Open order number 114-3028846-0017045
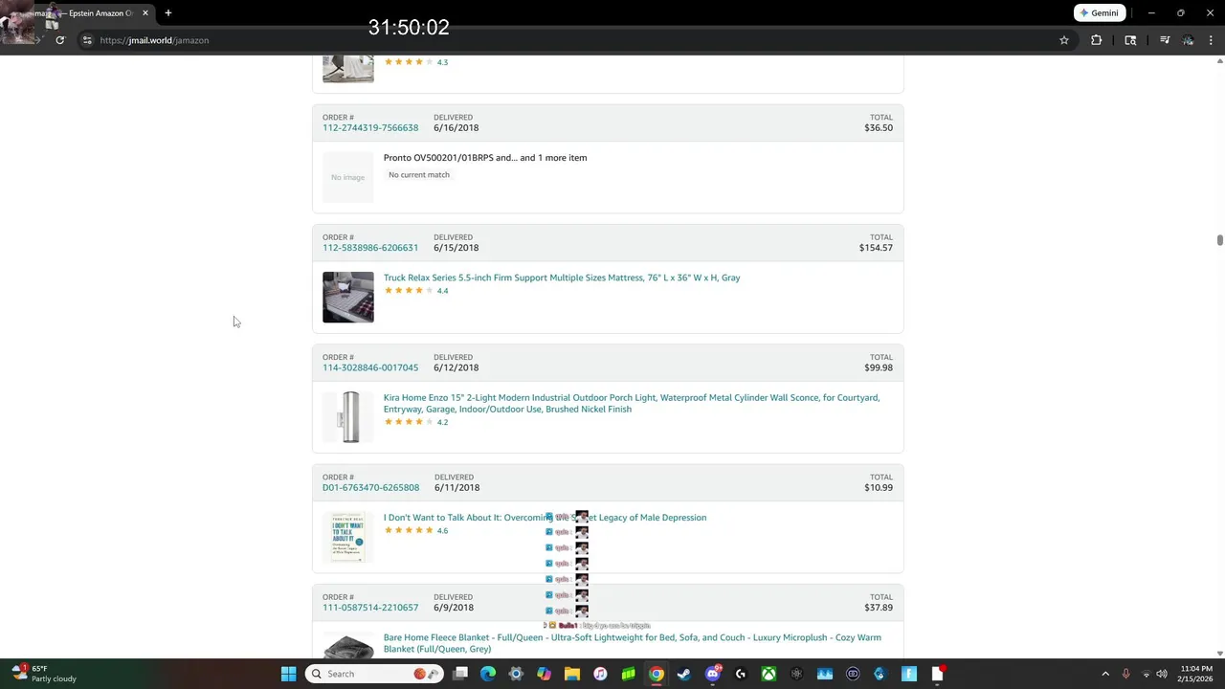The width and height of the screenshot is (1225, 689). (x=370, y=367)
